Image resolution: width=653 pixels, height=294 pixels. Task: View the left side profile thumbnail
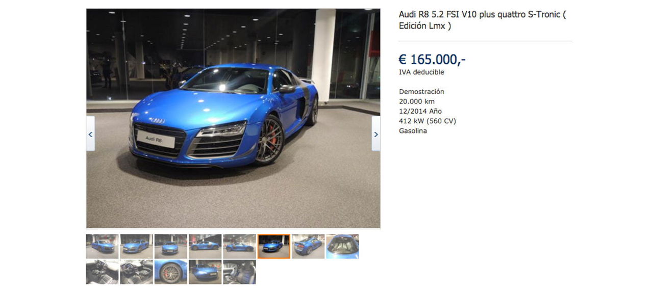click(205, 247)
